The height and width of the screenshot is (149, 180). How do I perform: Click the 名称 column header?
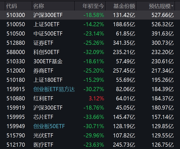coord(39,6)
